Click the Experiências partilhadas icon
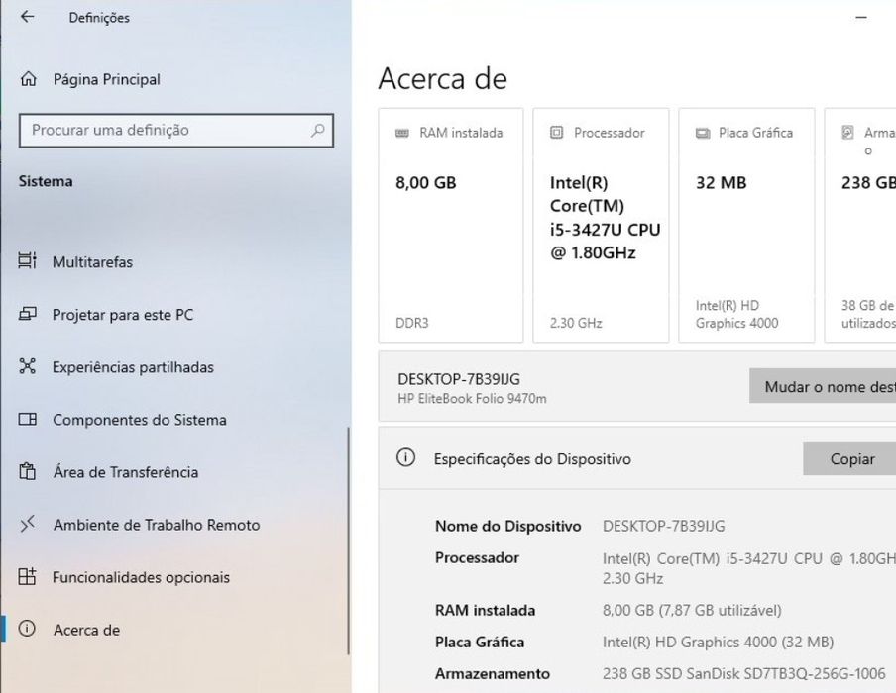Screen dimensions: 896x693 point(27,366)
